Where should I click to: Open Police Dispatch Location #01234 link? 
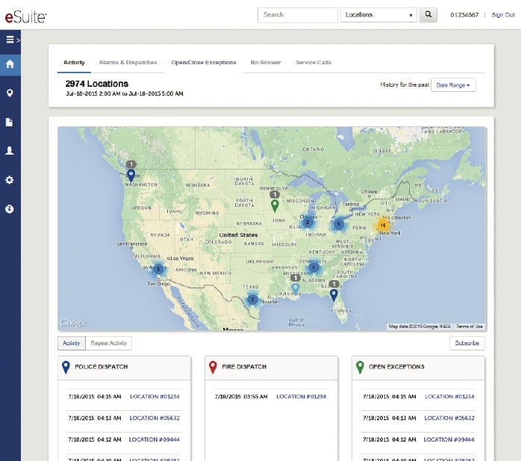click(x=155, y=397)
